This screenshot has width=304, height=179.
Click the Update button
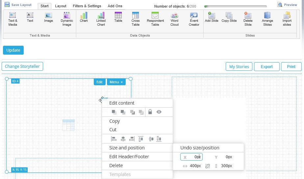pyautogui.click(x=13, y=50)
